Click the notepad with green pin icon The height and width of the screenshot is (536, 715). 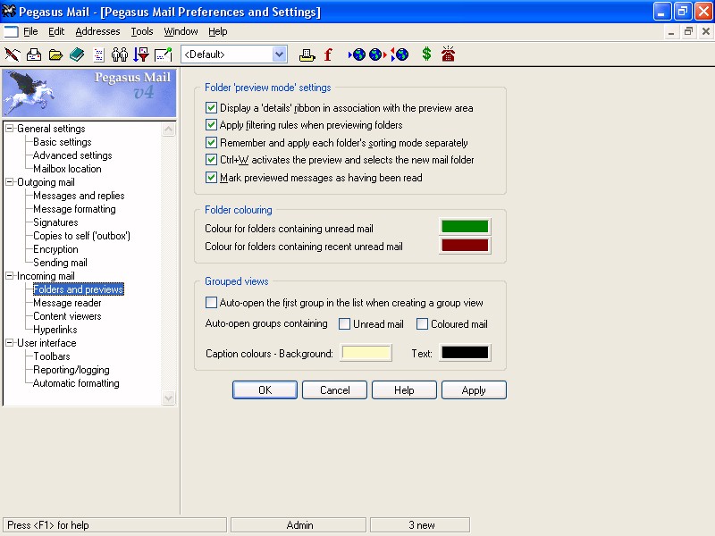click(164, 54)
